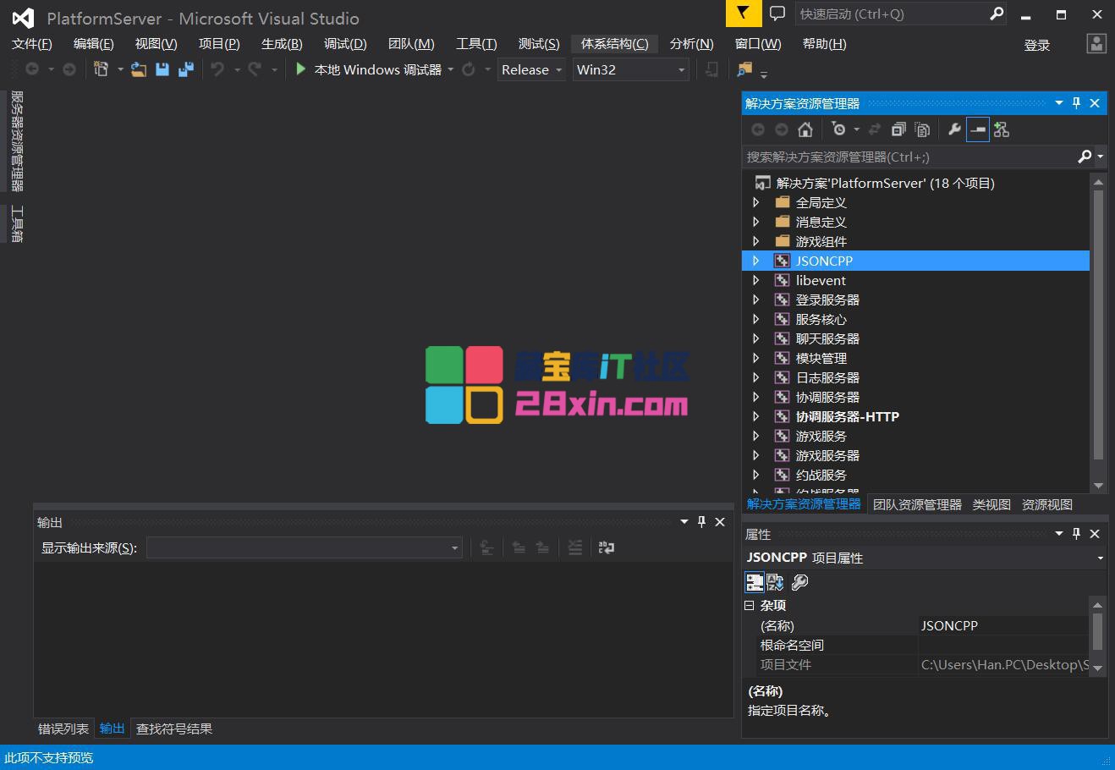Viewport: 1115px width, 770px height.
Task: Click the account avatar icon
Action: click(x=1096, y=44)
